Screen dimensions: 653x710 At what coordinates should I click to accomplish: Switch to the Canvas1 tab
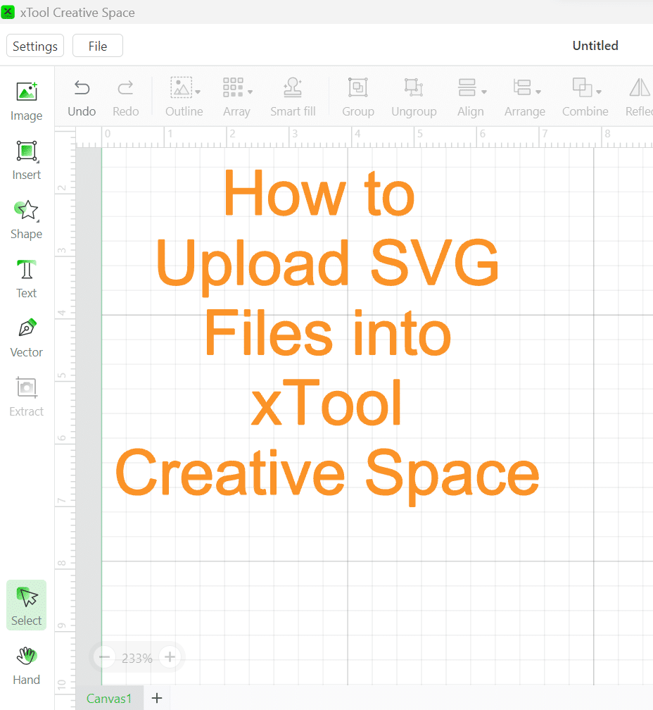(109, 698)
